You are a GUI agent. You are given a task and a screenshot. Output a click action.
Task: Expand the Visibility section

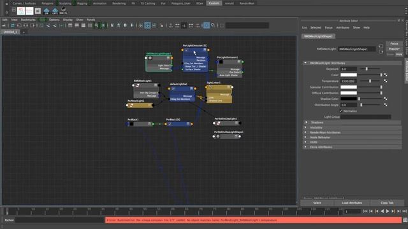coord(305,127)
